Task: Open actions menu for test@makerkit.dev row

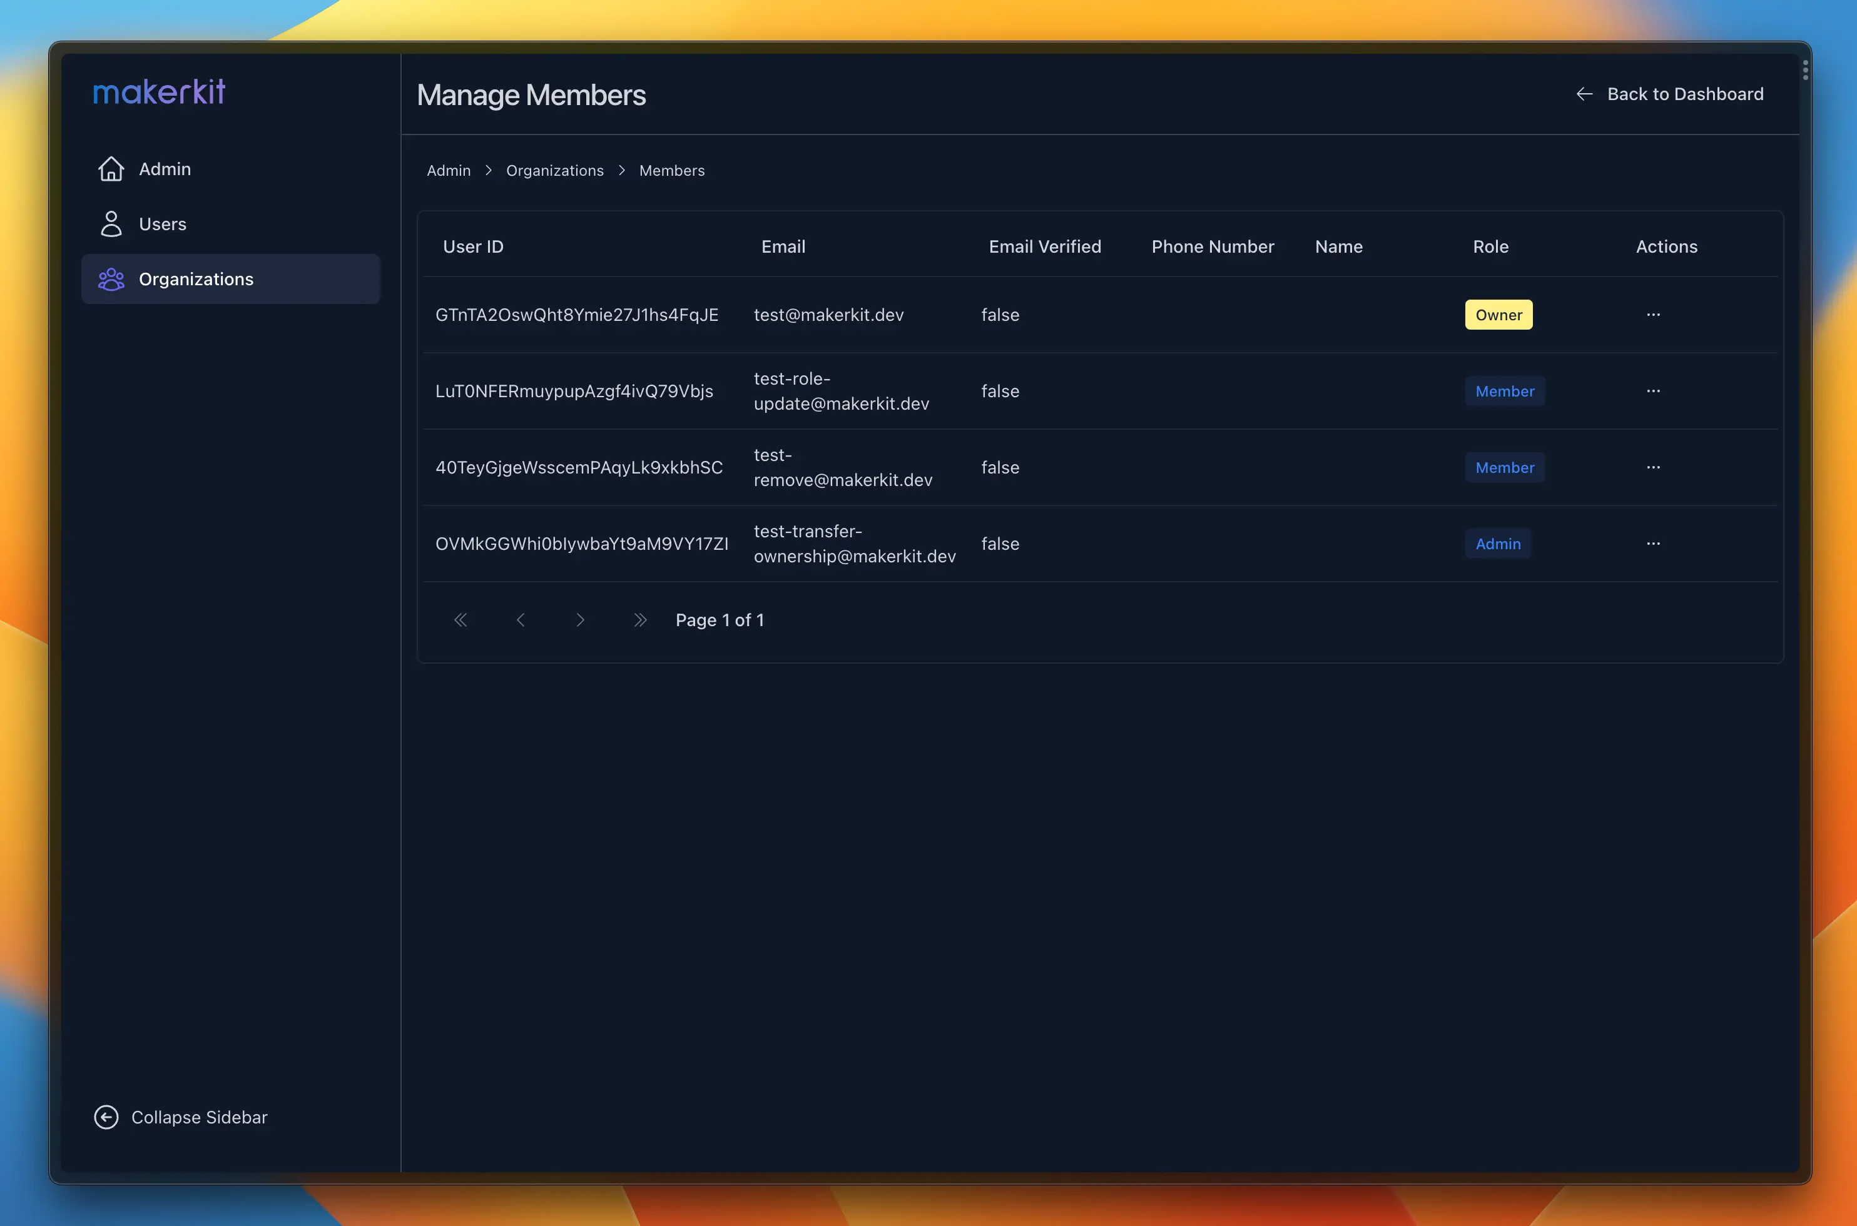Action: click(1653, 314)
